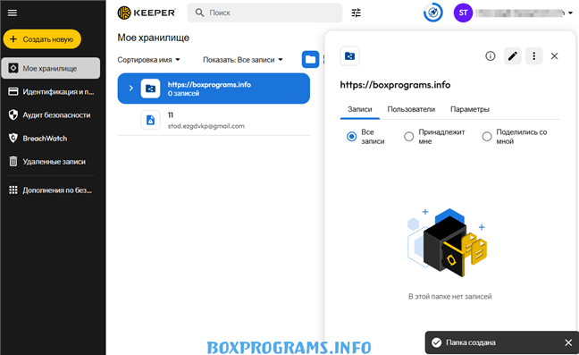Switch to the 'Параметры' tab
The height and width of the screenshot is (355, 579).
[x=470, y=109]
